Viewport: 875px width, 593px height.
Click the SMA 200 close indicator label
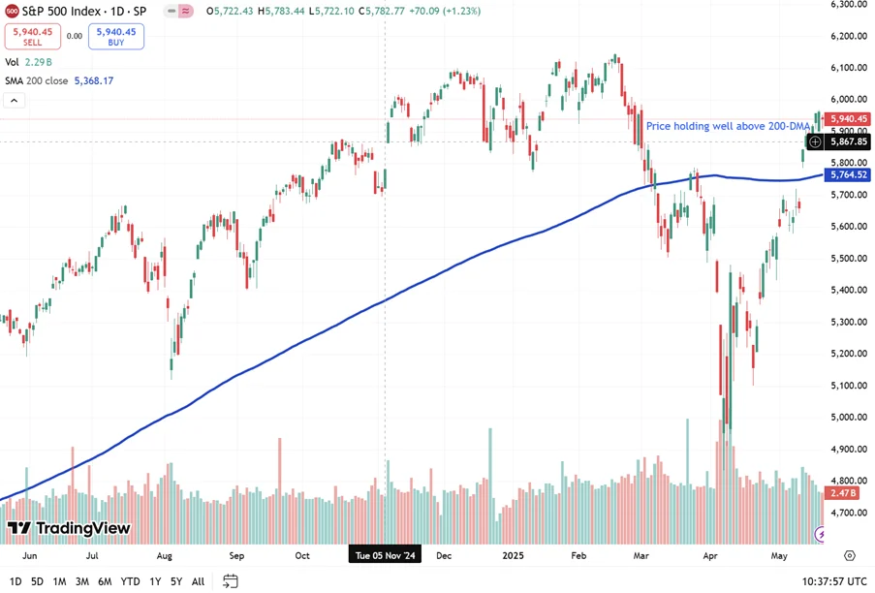[x=37, y=80]
